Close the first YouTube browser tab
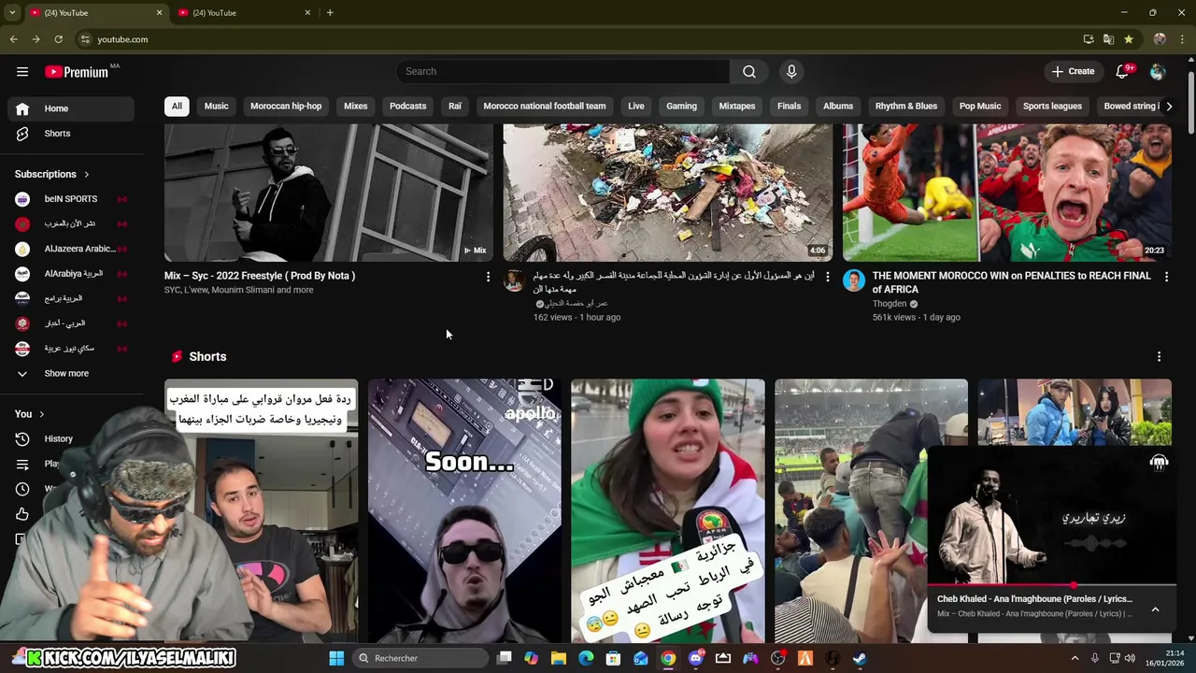Viewport: 1196px width, 673px height. click(159, 12)
